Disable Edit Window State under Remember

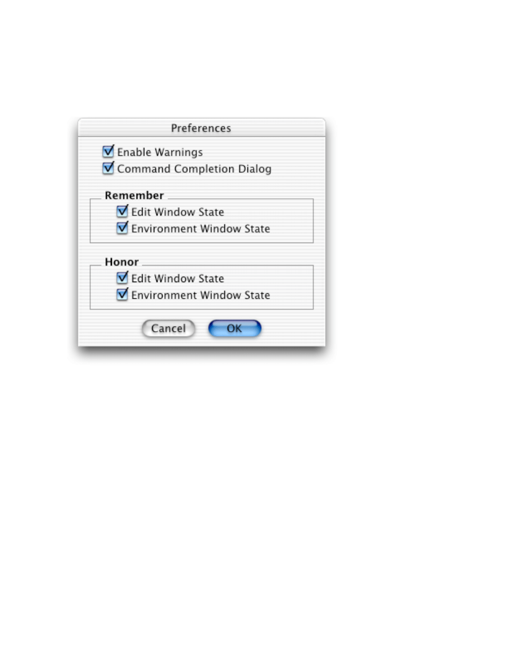click(x=122, y=211)
